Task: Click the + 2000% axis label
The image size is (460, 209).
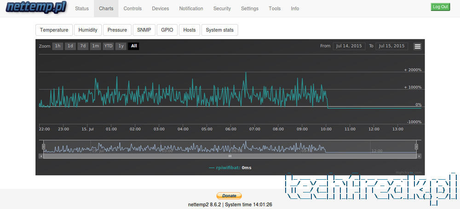Action: [x=413, y=70]
